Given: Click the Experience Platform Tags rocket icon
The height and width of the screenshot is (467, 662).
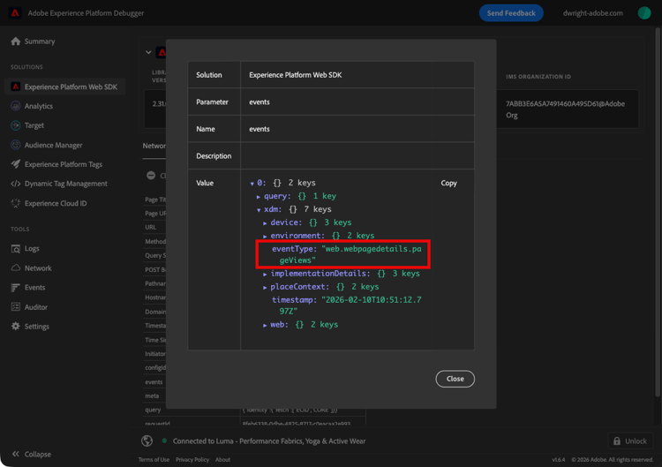Looking at the screenshot, I should point(16,164).
